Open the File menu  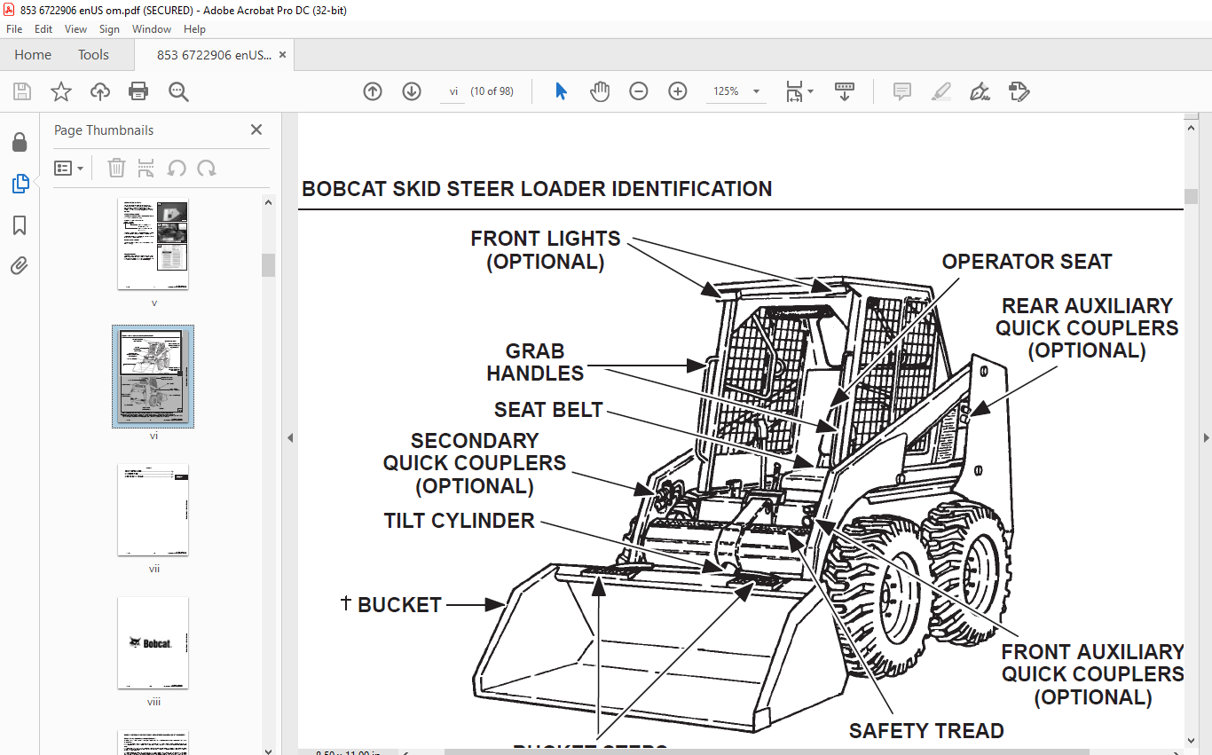(14, 29)
